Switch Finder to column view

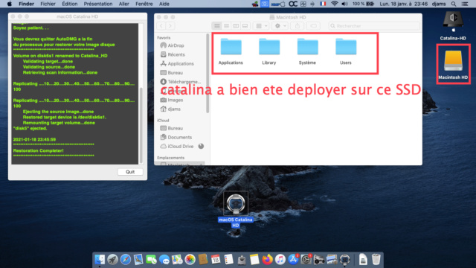[236, 26]
